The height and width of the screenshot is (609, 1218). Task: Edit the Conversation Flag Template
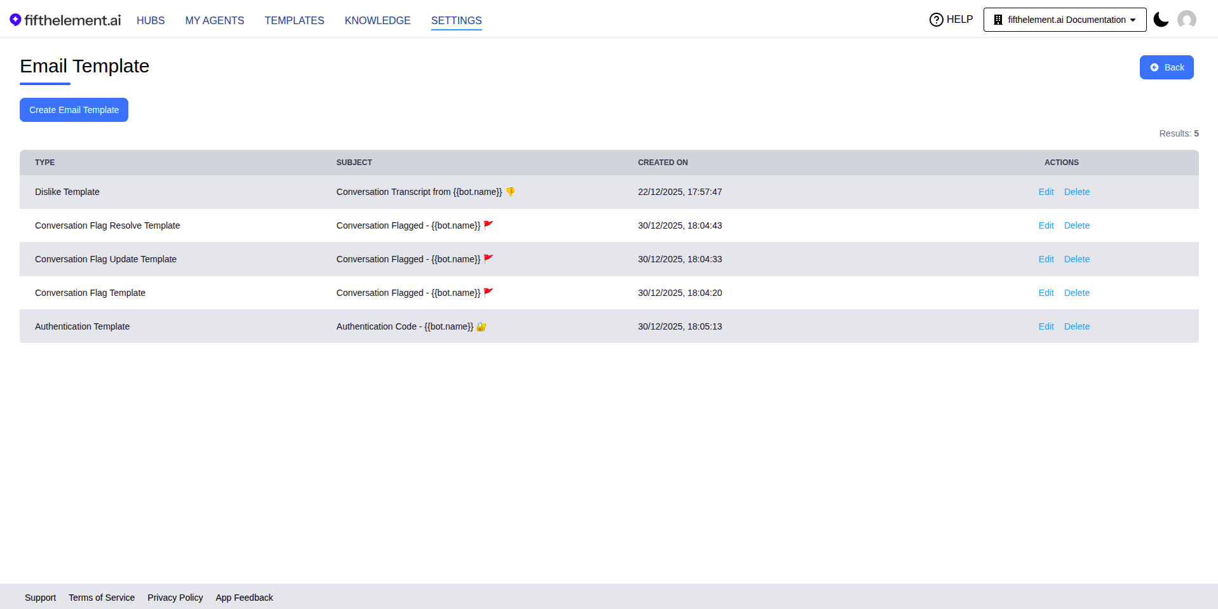pos(1046,293)
